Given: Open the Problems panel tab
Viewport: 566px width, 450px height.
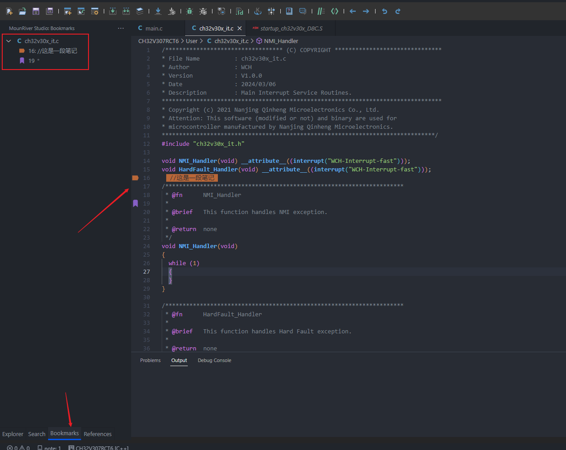Looking at the screenshot, I should click(x=150, y=360).
